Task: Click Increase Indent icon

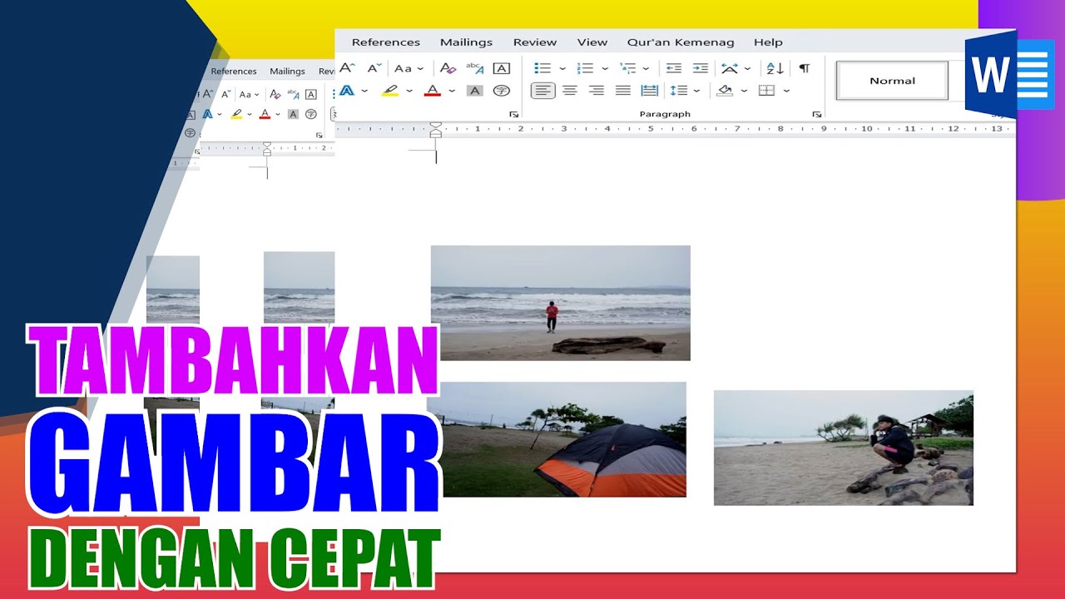Action: 701,68
